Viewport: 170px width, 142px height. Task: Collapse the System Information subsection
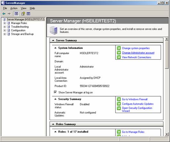tap(55, 48)
